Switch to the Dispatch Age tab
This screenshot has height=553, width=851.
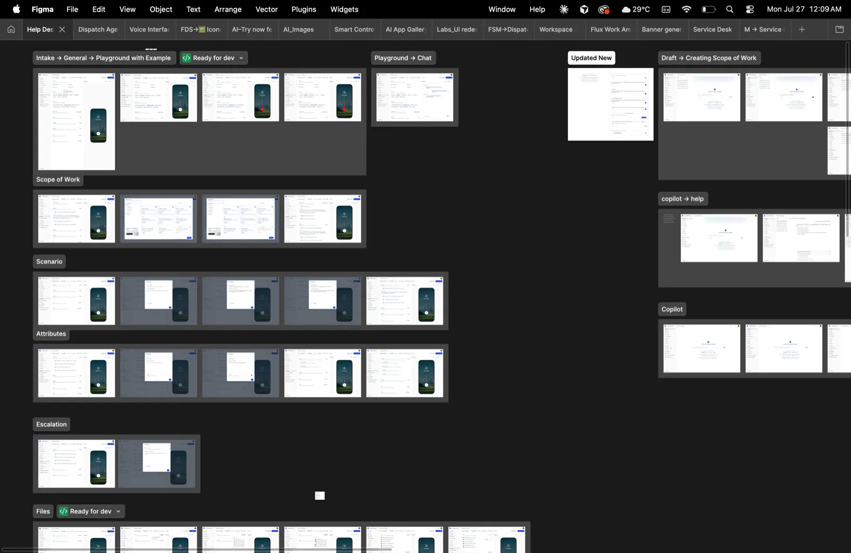(98, 29)
